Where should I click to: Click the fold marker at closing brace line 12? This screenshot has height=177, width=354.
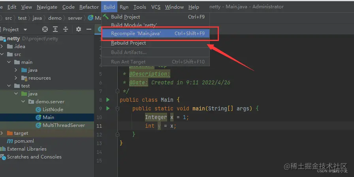pos(117,134)
